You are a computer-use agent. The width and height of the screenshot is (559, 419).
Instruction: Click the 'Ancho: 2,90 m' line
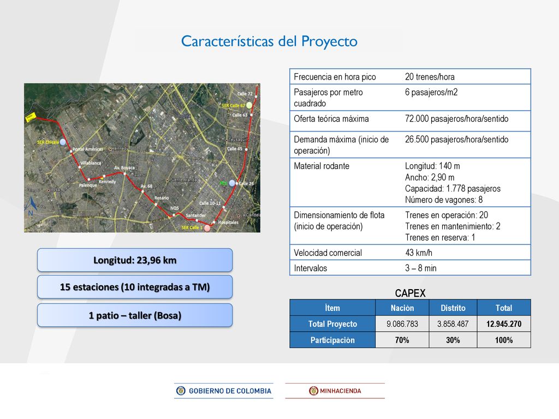(430, 177)
